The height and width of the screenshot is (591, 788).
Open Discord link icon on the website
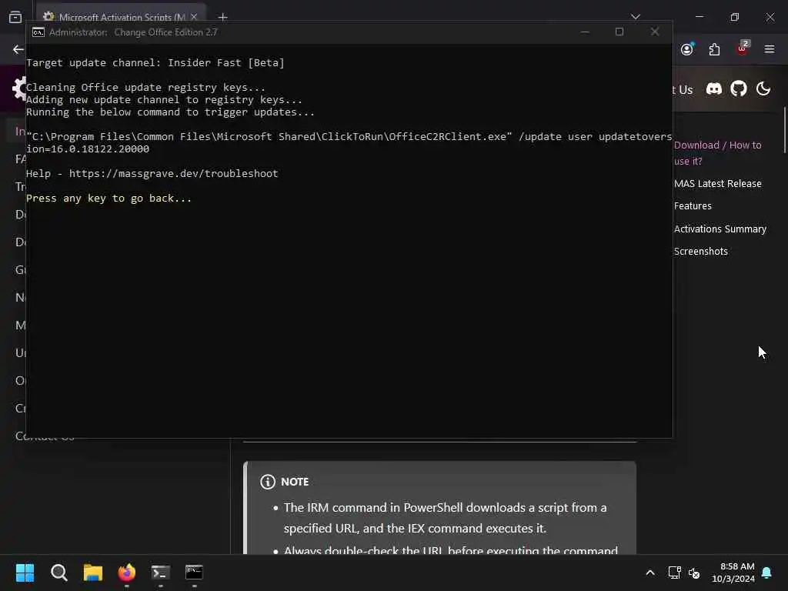pyautogui.click(x=713, y=89)
